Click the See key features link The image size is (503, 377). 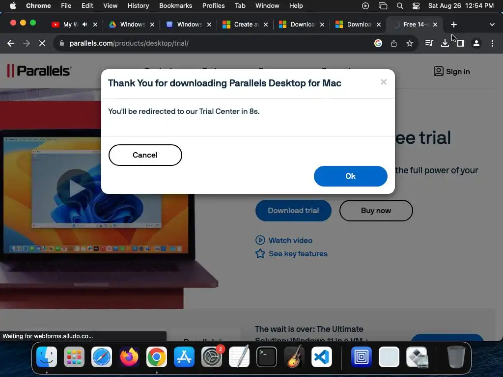point(292,254)
